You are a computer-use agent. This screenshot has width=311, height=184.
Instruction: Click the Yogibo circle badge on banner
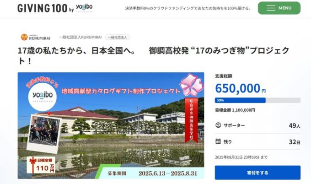click(x=43, y=97)
